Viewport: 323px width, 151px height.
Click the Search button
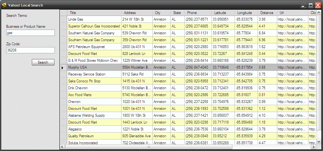(x=43, y=62)
